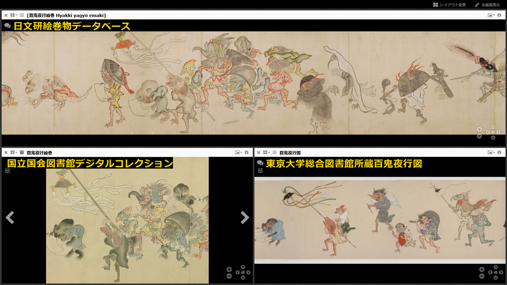Open view type dropdown in 国立国会図書館 window
This screenshot has height=285, width=507.
pyautogui.click(x=238, y=152)
